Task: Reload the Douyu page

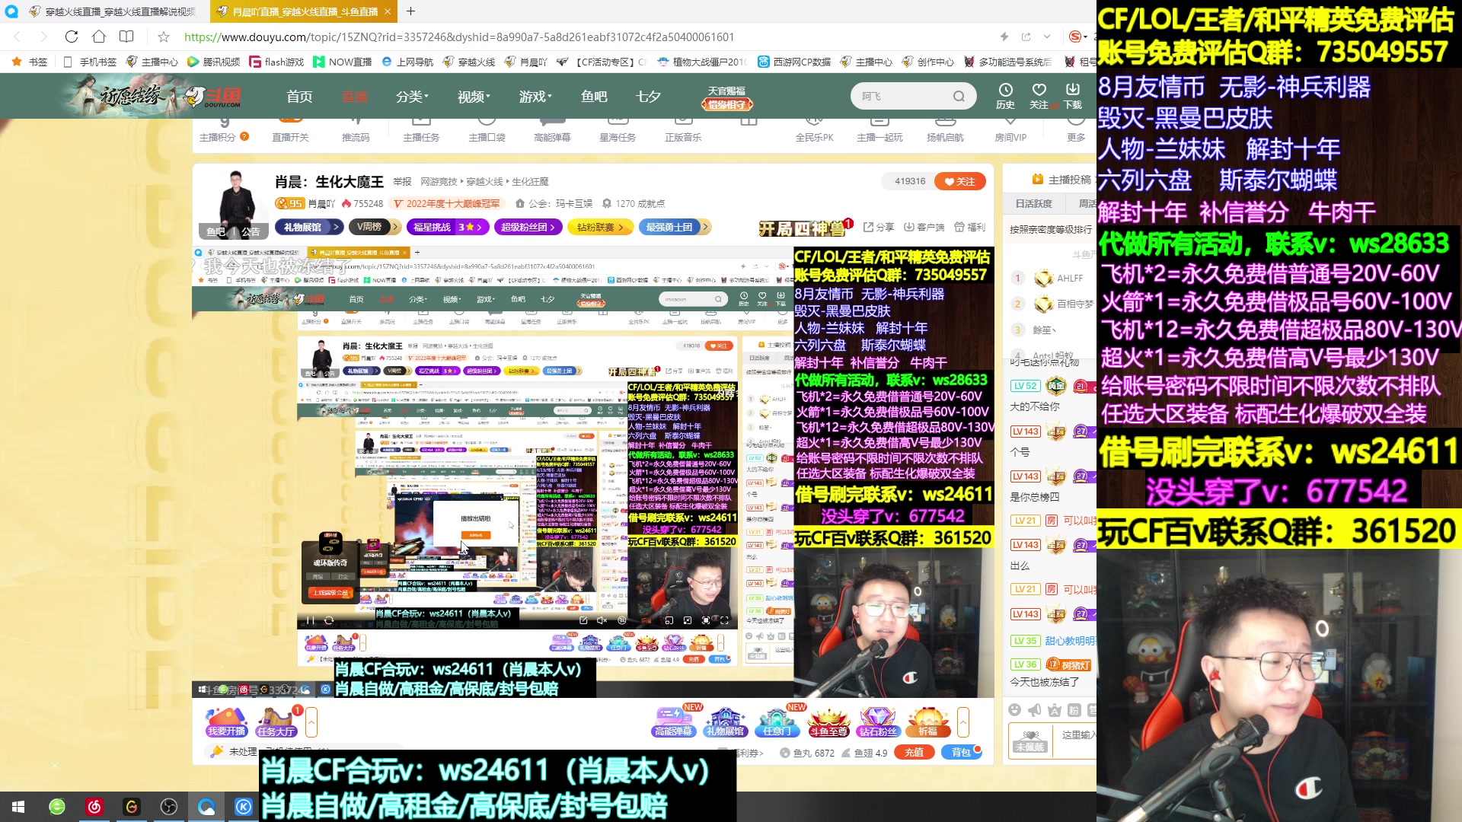Action: click(x=72, y=37)
